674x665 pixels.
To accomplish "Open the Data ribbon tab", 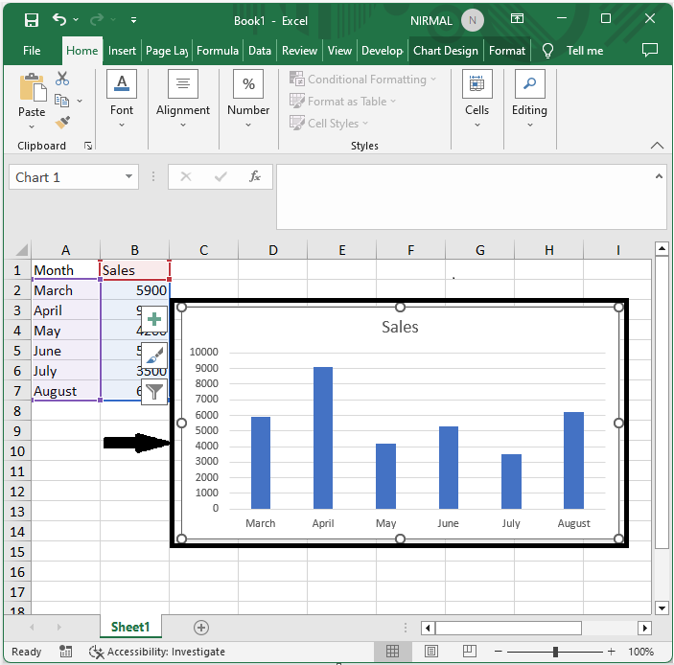I will (x=260, y=51).
